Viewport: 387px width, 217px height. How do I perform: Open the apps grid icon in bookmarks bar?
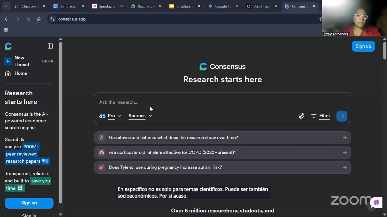click(6, 30)
